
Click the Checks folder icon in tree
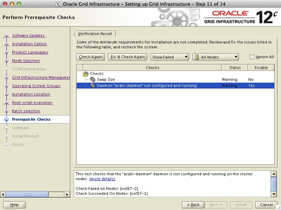pyautogui.click(x=85, y=74)
